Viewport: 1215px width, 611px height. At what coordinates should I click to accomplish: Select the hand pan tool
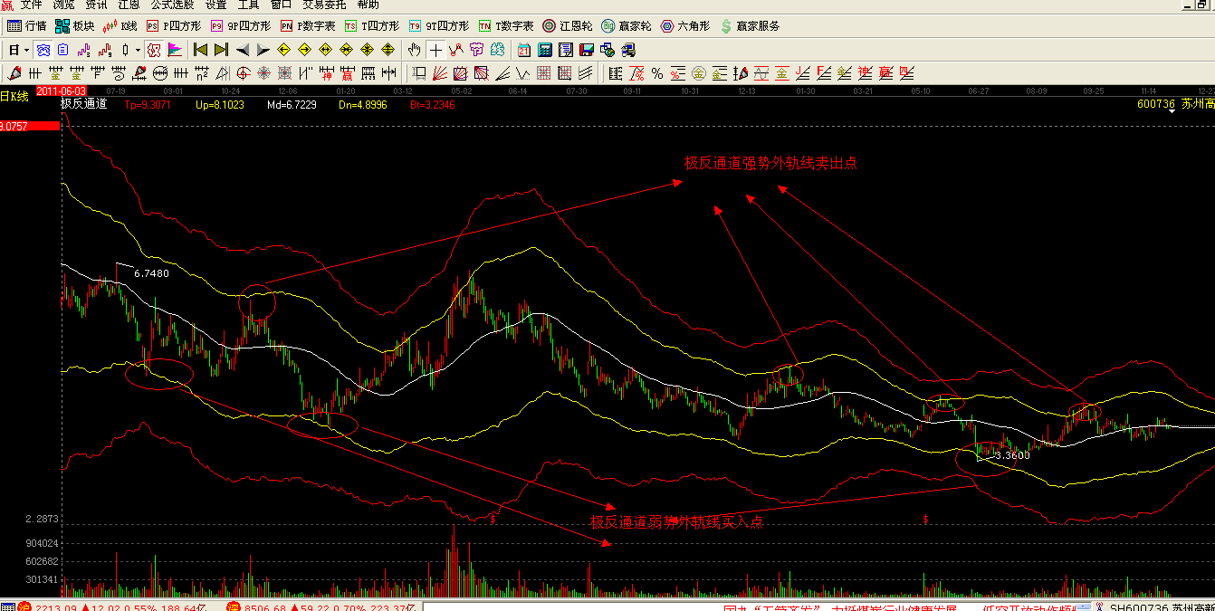[x=415, y=50]
